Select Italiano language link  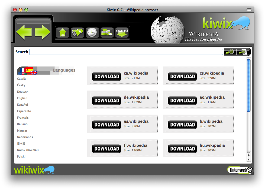tap(22, 124)
